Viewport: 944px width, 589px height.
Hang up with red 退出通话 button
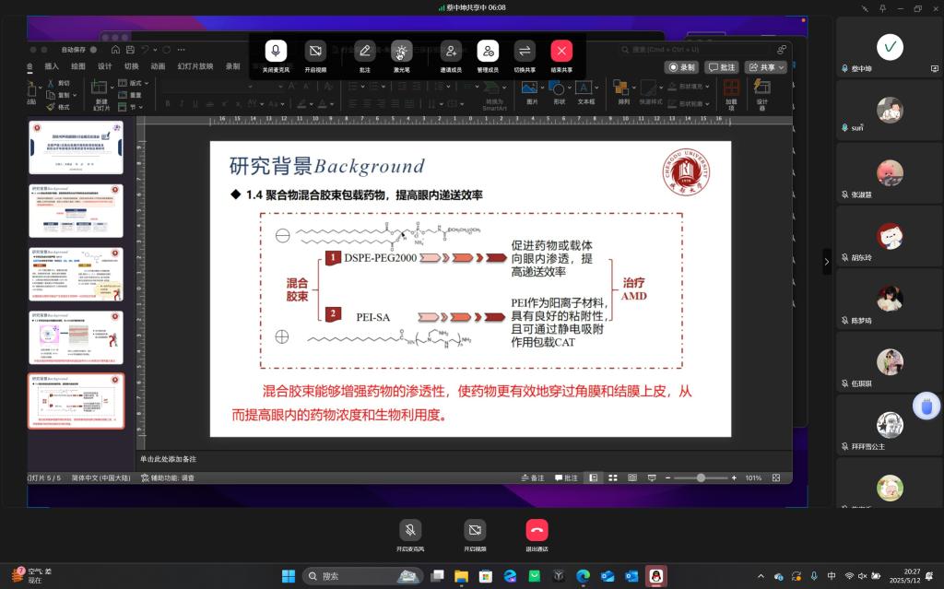[537, 531]
